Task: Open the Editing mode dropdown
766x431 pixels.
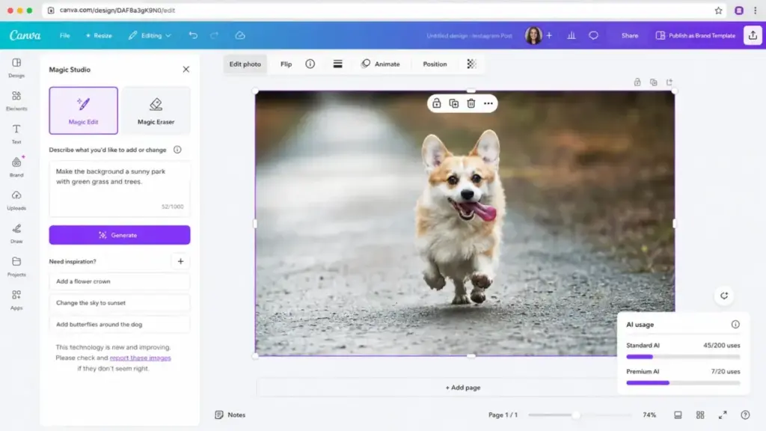Action: [150, 35]
